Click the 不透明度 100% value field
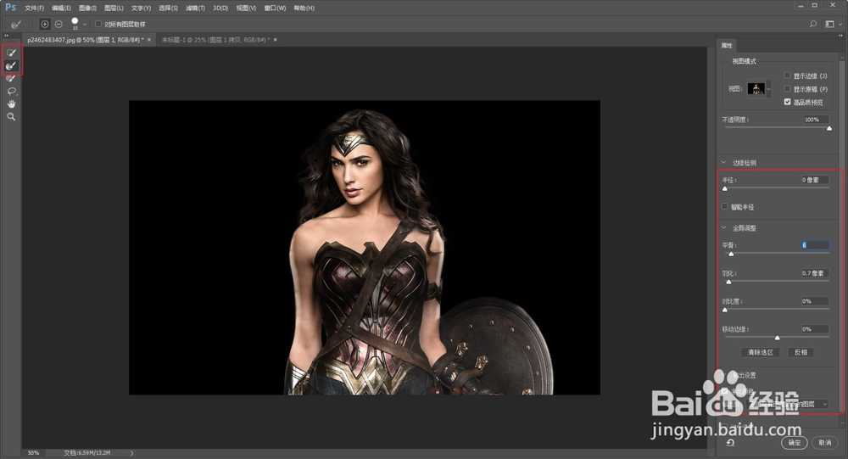The height and width of the screenshot is (459, 848). click(x=816, y=120)
